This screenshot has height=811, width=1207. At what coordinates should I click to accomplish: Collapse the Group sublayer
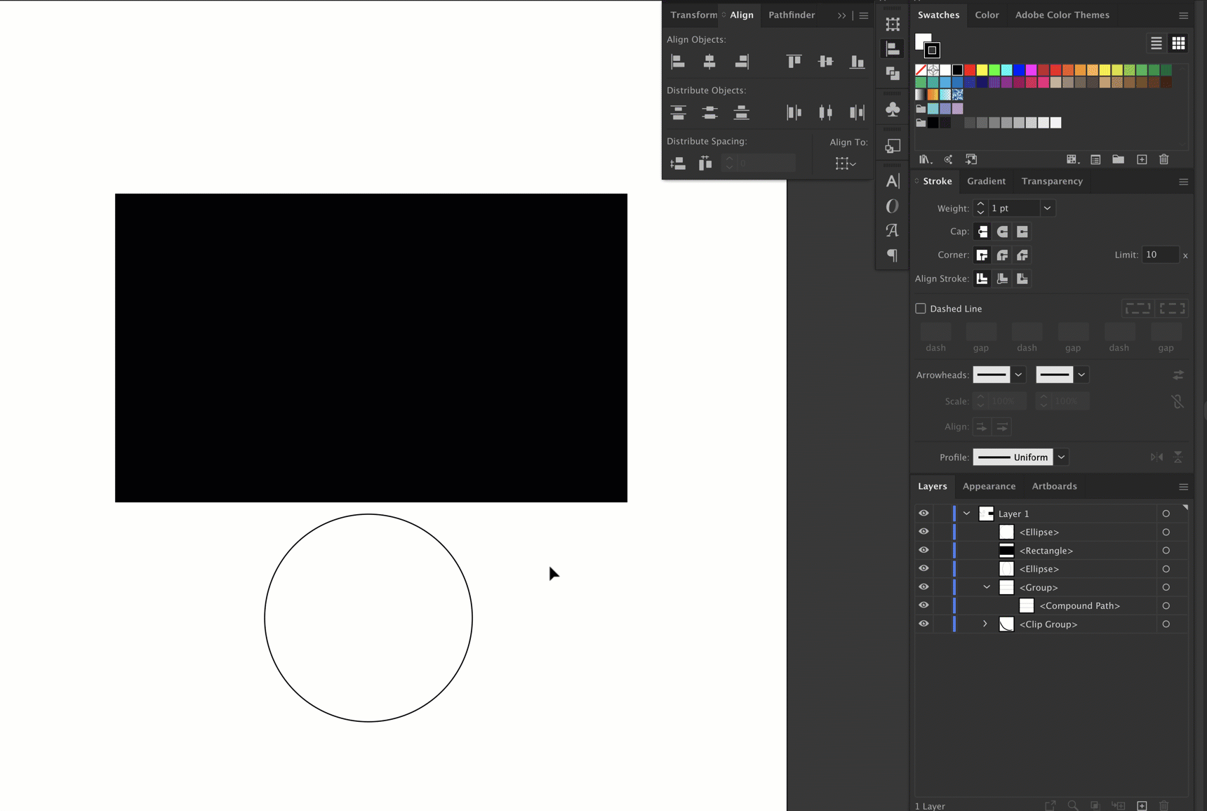(987, 587)
